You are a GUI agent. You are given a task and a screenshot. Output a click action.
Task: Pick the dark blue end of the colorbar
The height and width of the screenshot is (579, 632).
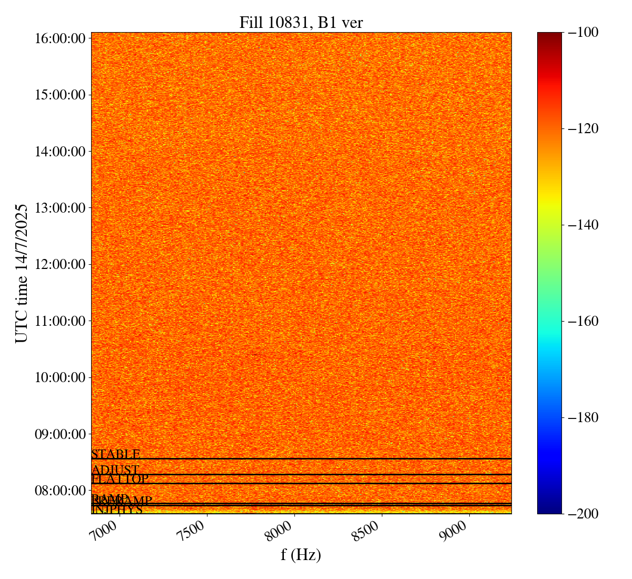549,510
